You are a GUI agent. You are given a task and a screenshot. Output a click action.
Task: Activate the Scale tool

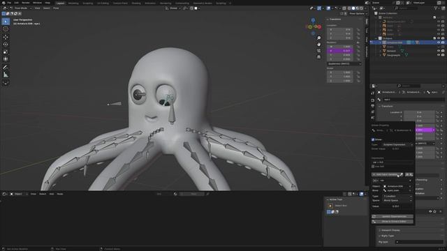(x=6, y=52)
